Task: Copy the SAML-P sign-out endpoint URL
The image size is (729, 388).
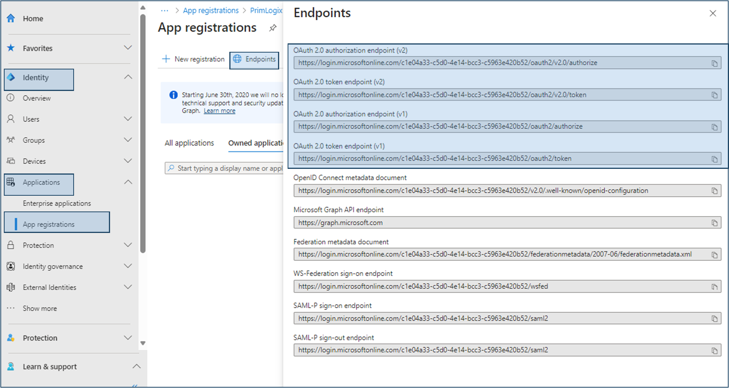Action: 714,351
